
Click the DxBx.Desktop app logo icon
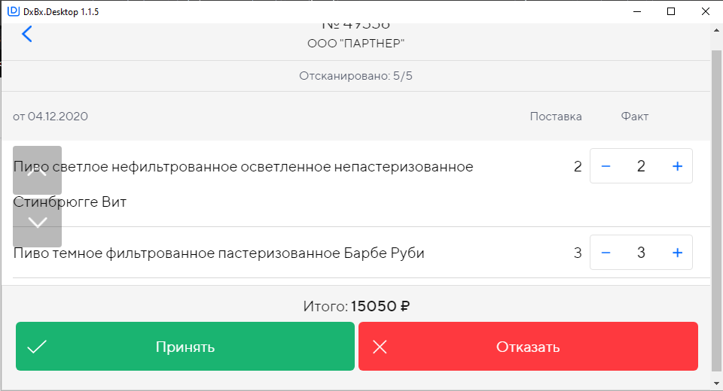pos(13,11)
